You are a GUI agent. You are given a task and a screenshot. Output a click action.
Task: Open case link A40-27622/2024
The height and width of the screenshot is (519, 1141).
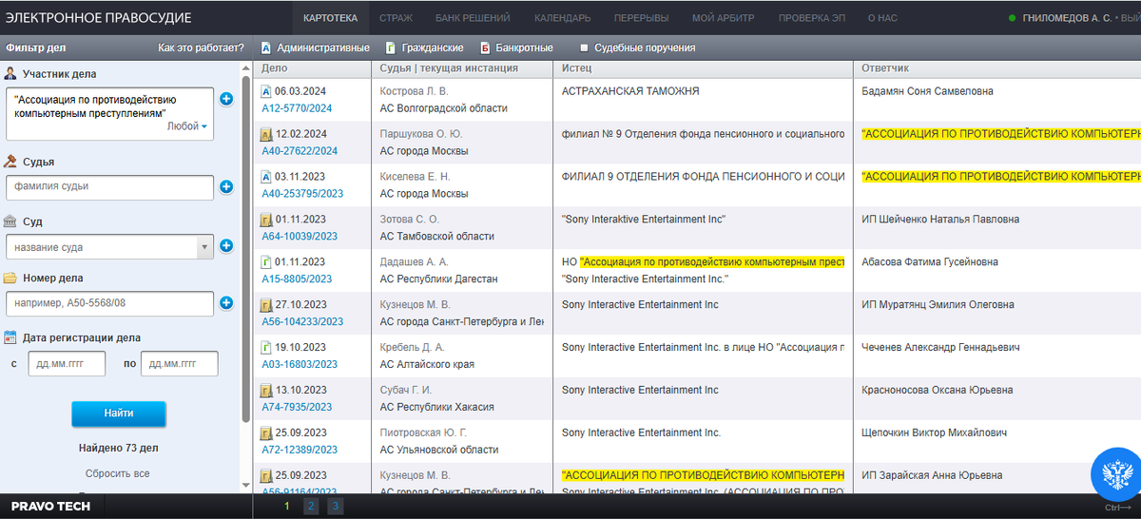300,151
